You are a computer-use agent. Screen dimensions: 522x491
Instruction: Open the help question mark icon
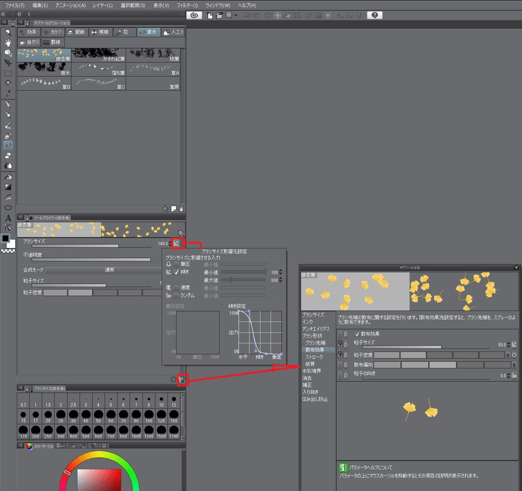point(375,15)
